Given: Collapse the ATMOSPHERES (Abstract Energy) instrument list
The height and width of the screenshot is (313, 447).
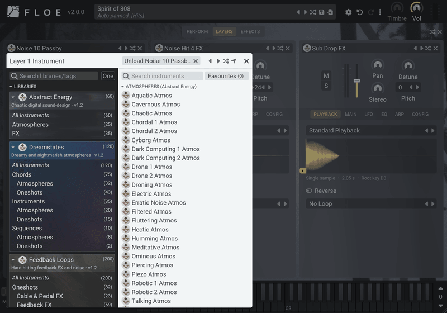Looking at the screenshot, I should 122,87.
